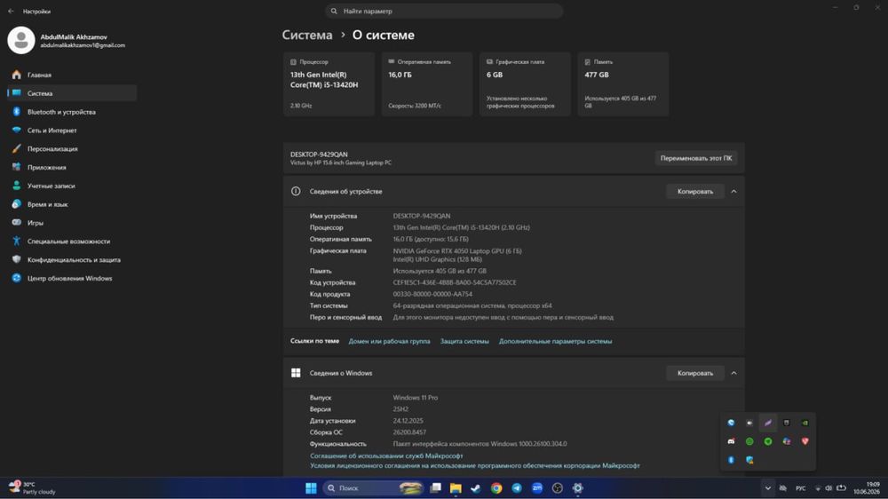Collapse the Сведения об устройстве section
This screenshot has width=888, height=499.
tap(734, 192)
